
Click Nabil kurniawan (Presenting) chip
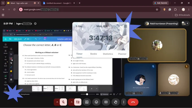(x=162, y=24)
